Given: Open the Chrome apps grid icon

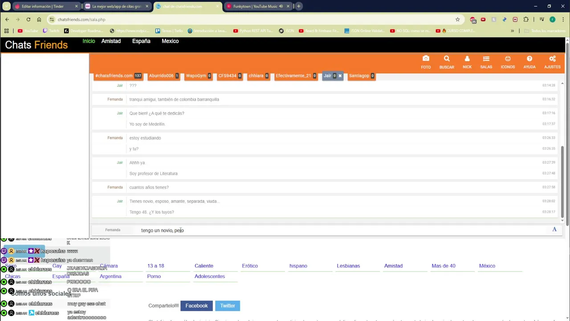Looking at the screenshot, I should coord(6,31).
